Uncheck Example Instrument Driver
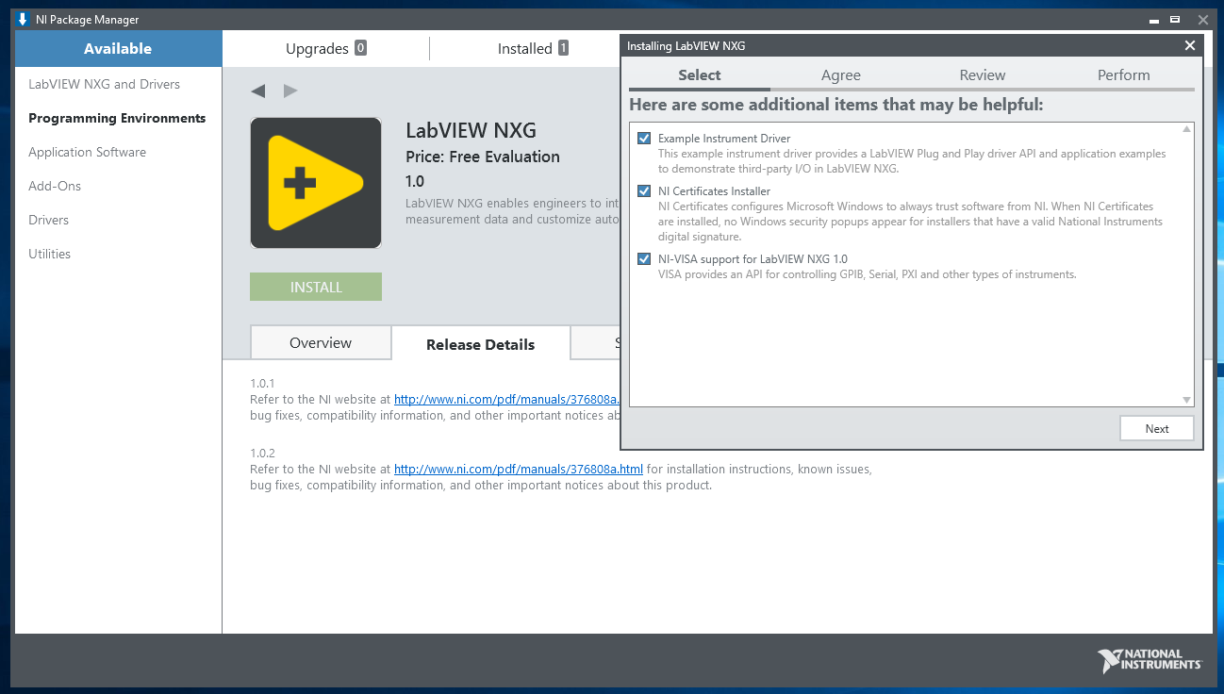1224x694 pixels. tap(644, 138)
